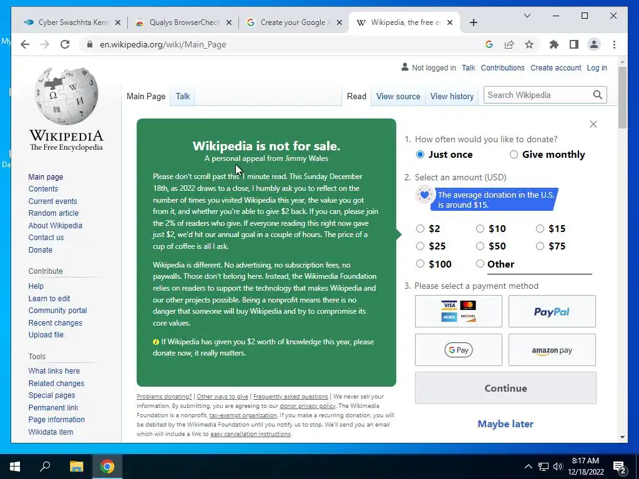Click the Continue donation button
The width and height of the screenshot is (639, 479).
(x=505, y=388)
